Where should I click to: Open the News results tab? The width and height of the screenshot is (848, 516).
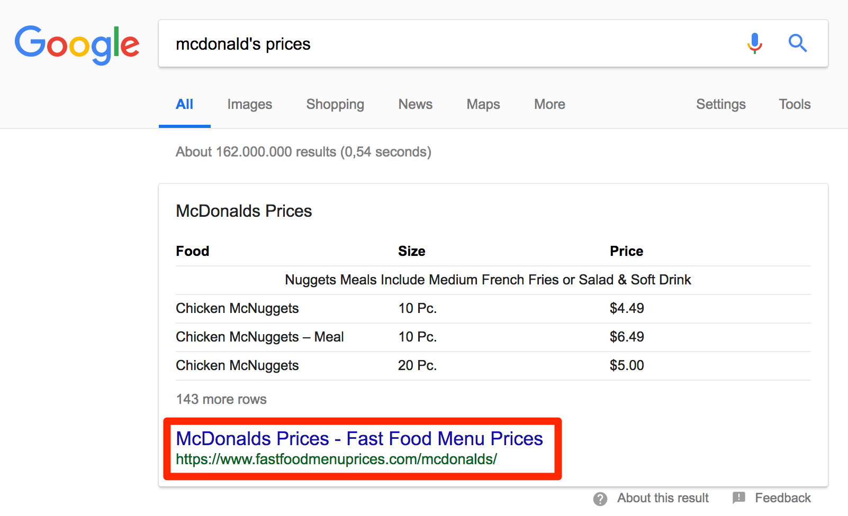click(416, 105)
